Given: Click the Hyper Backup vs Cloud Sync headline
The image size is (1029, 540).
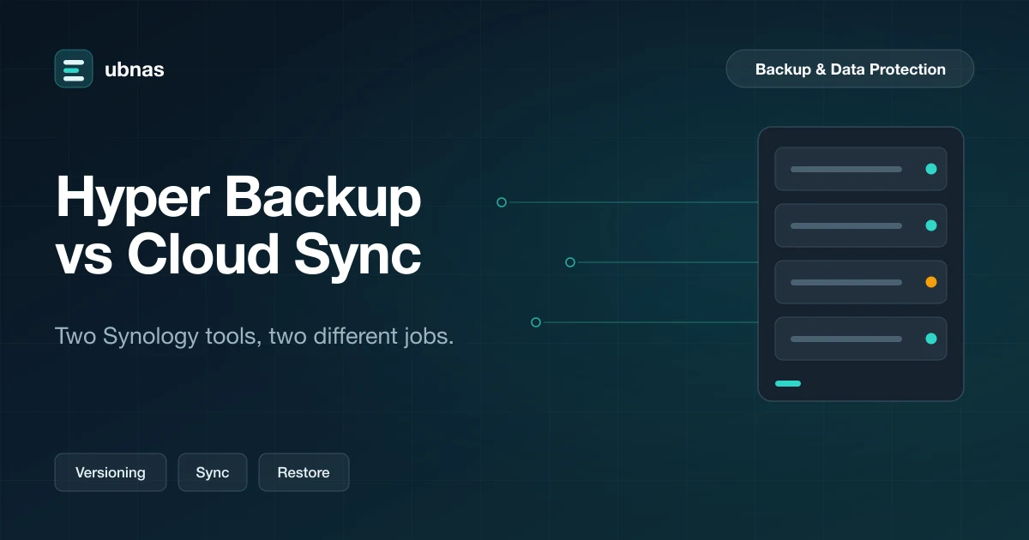Looking at the screenshot, I should pyautogui.click(x=238, y=225).
